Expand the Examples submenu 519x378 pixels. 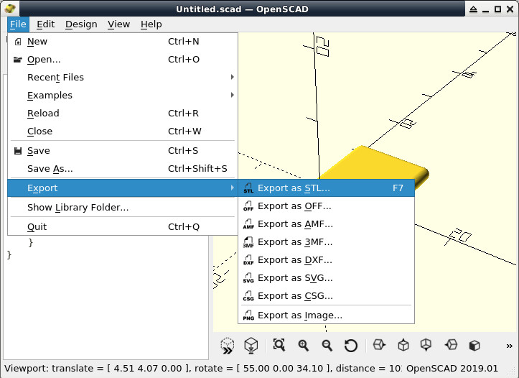coord(123,96)
